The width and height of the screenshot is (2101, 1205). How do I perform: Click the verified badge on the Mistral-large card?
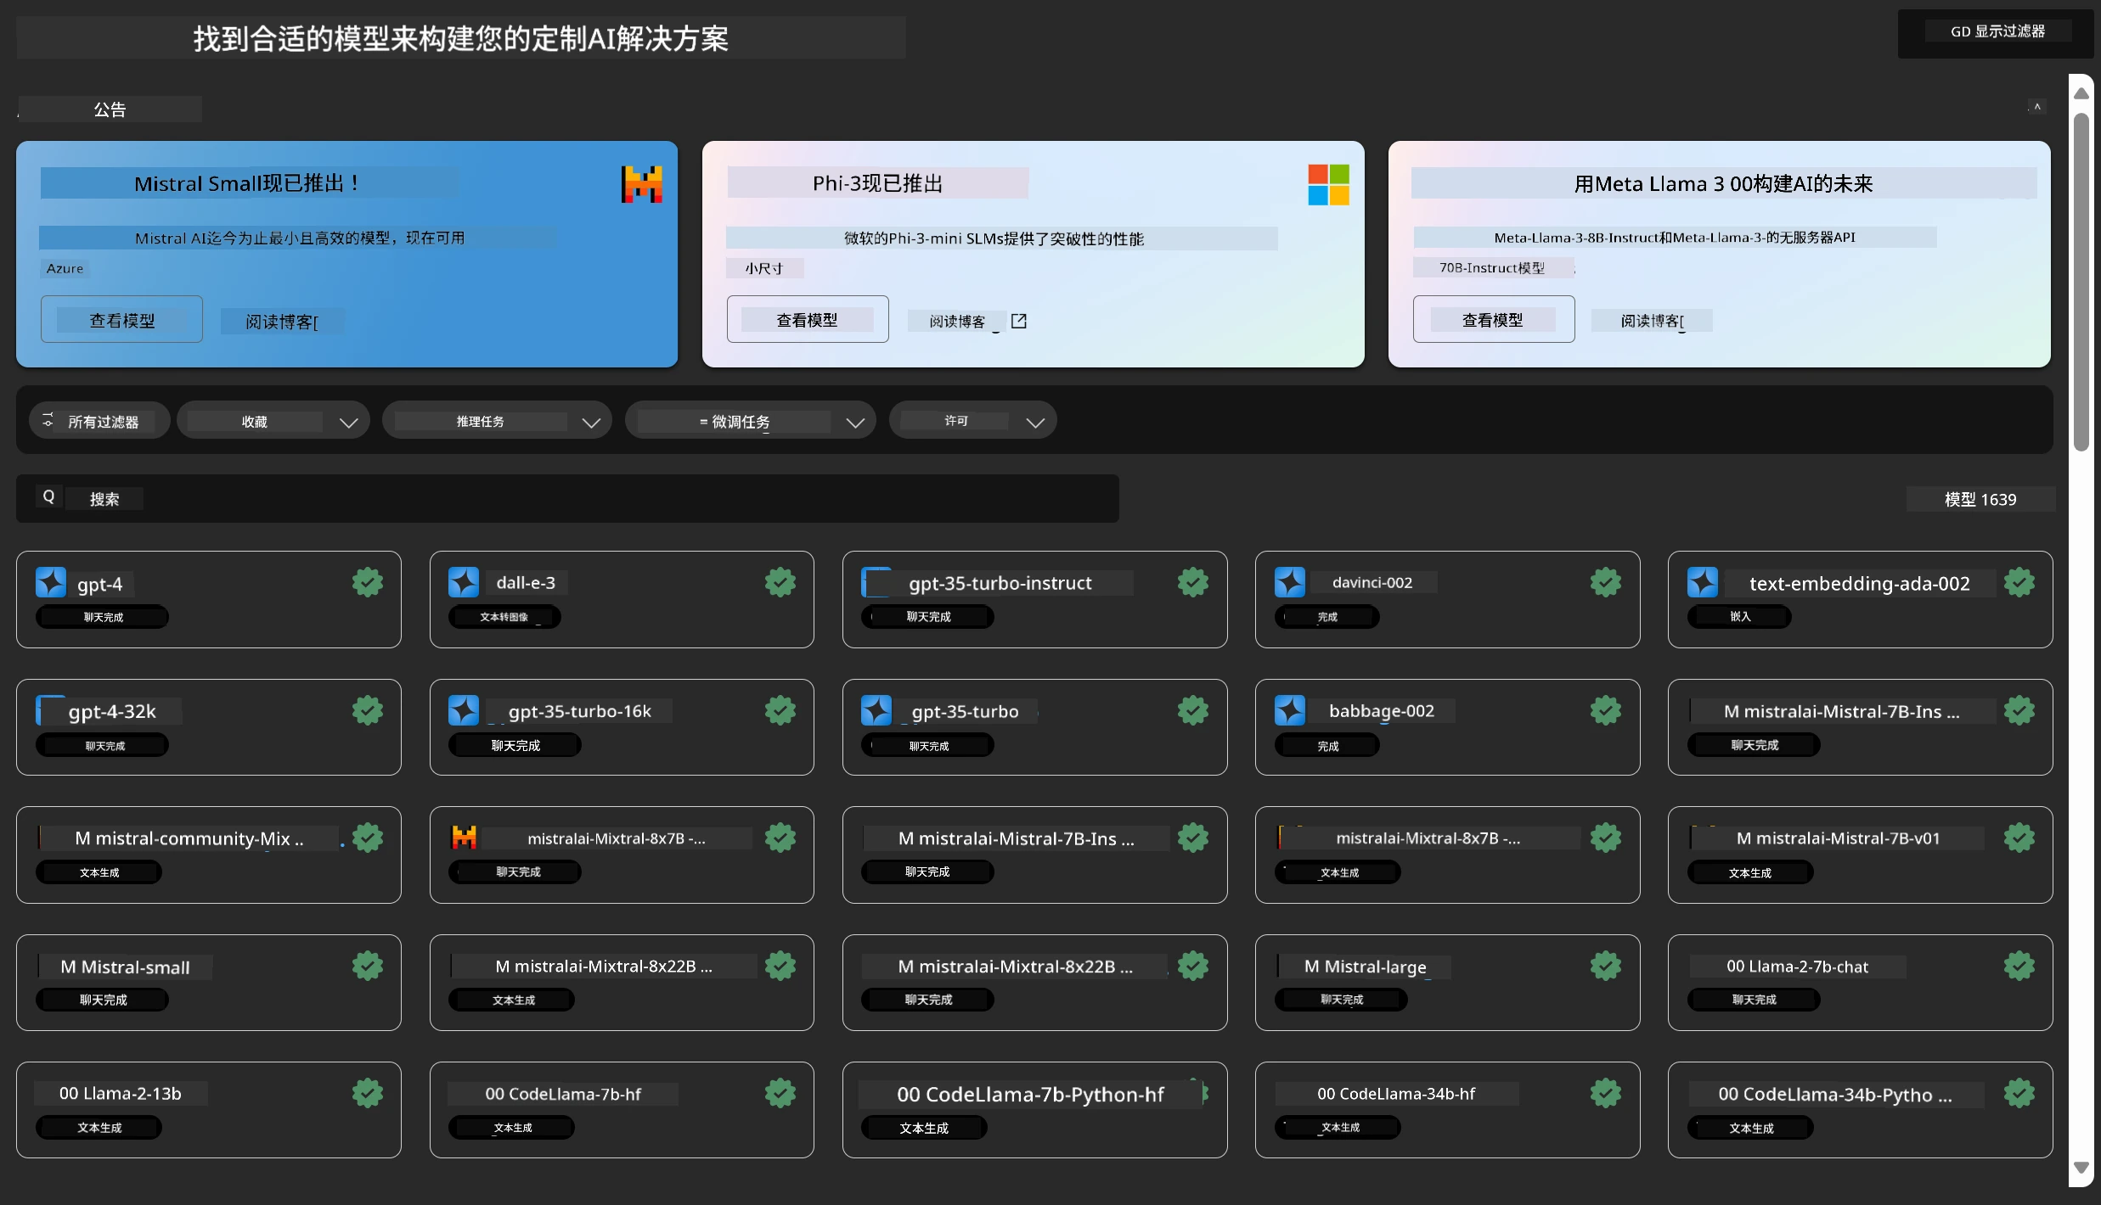1606,966
